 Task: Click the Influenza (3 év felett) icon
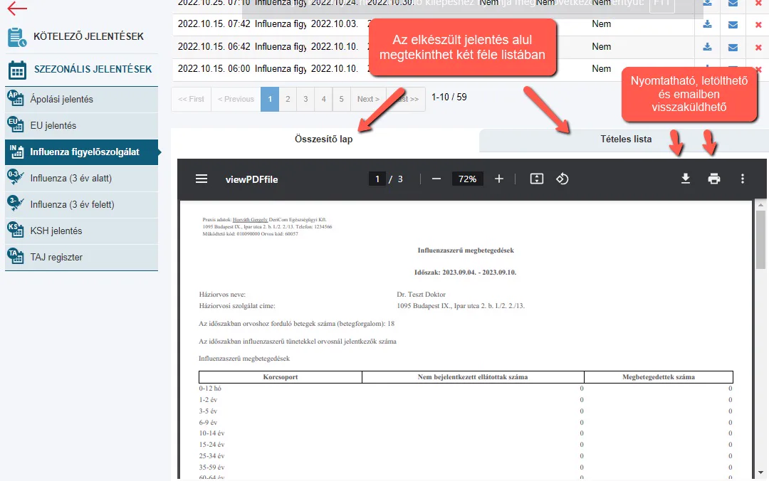(16, 203)
